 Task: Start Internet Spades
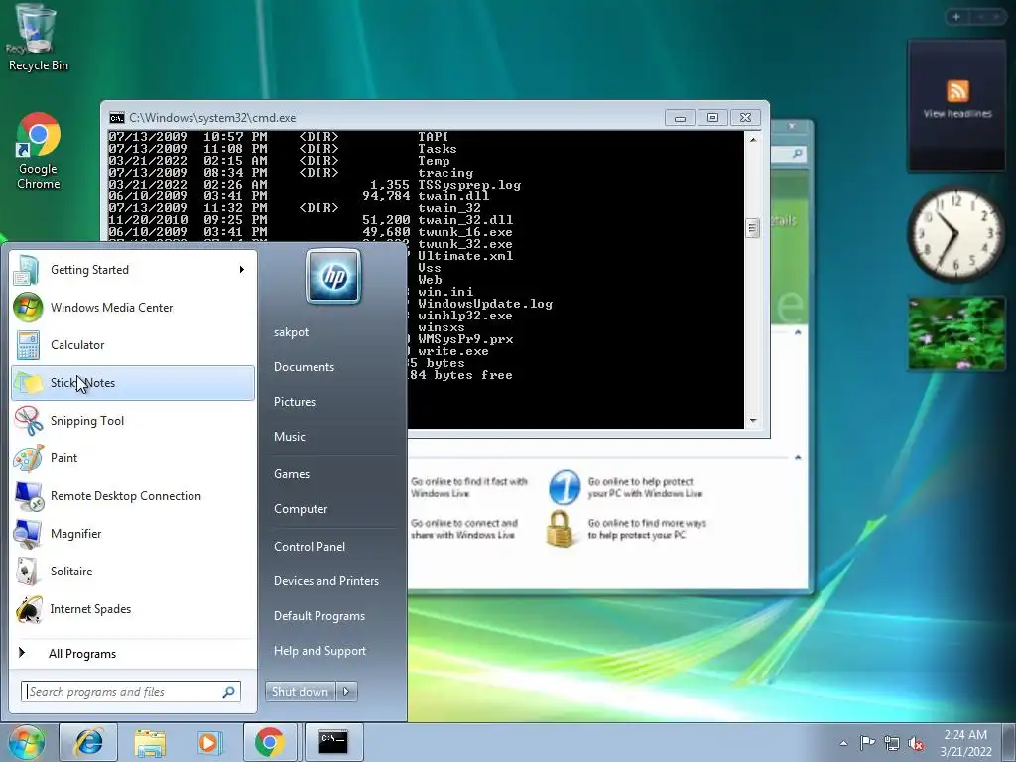point(132,609)
